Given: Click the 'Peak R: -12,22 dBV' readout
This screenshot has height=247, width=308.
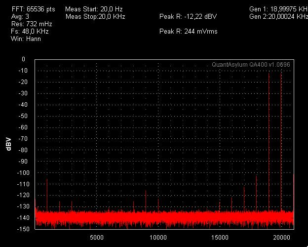Looking at the screenshot, I should point(188,16).
